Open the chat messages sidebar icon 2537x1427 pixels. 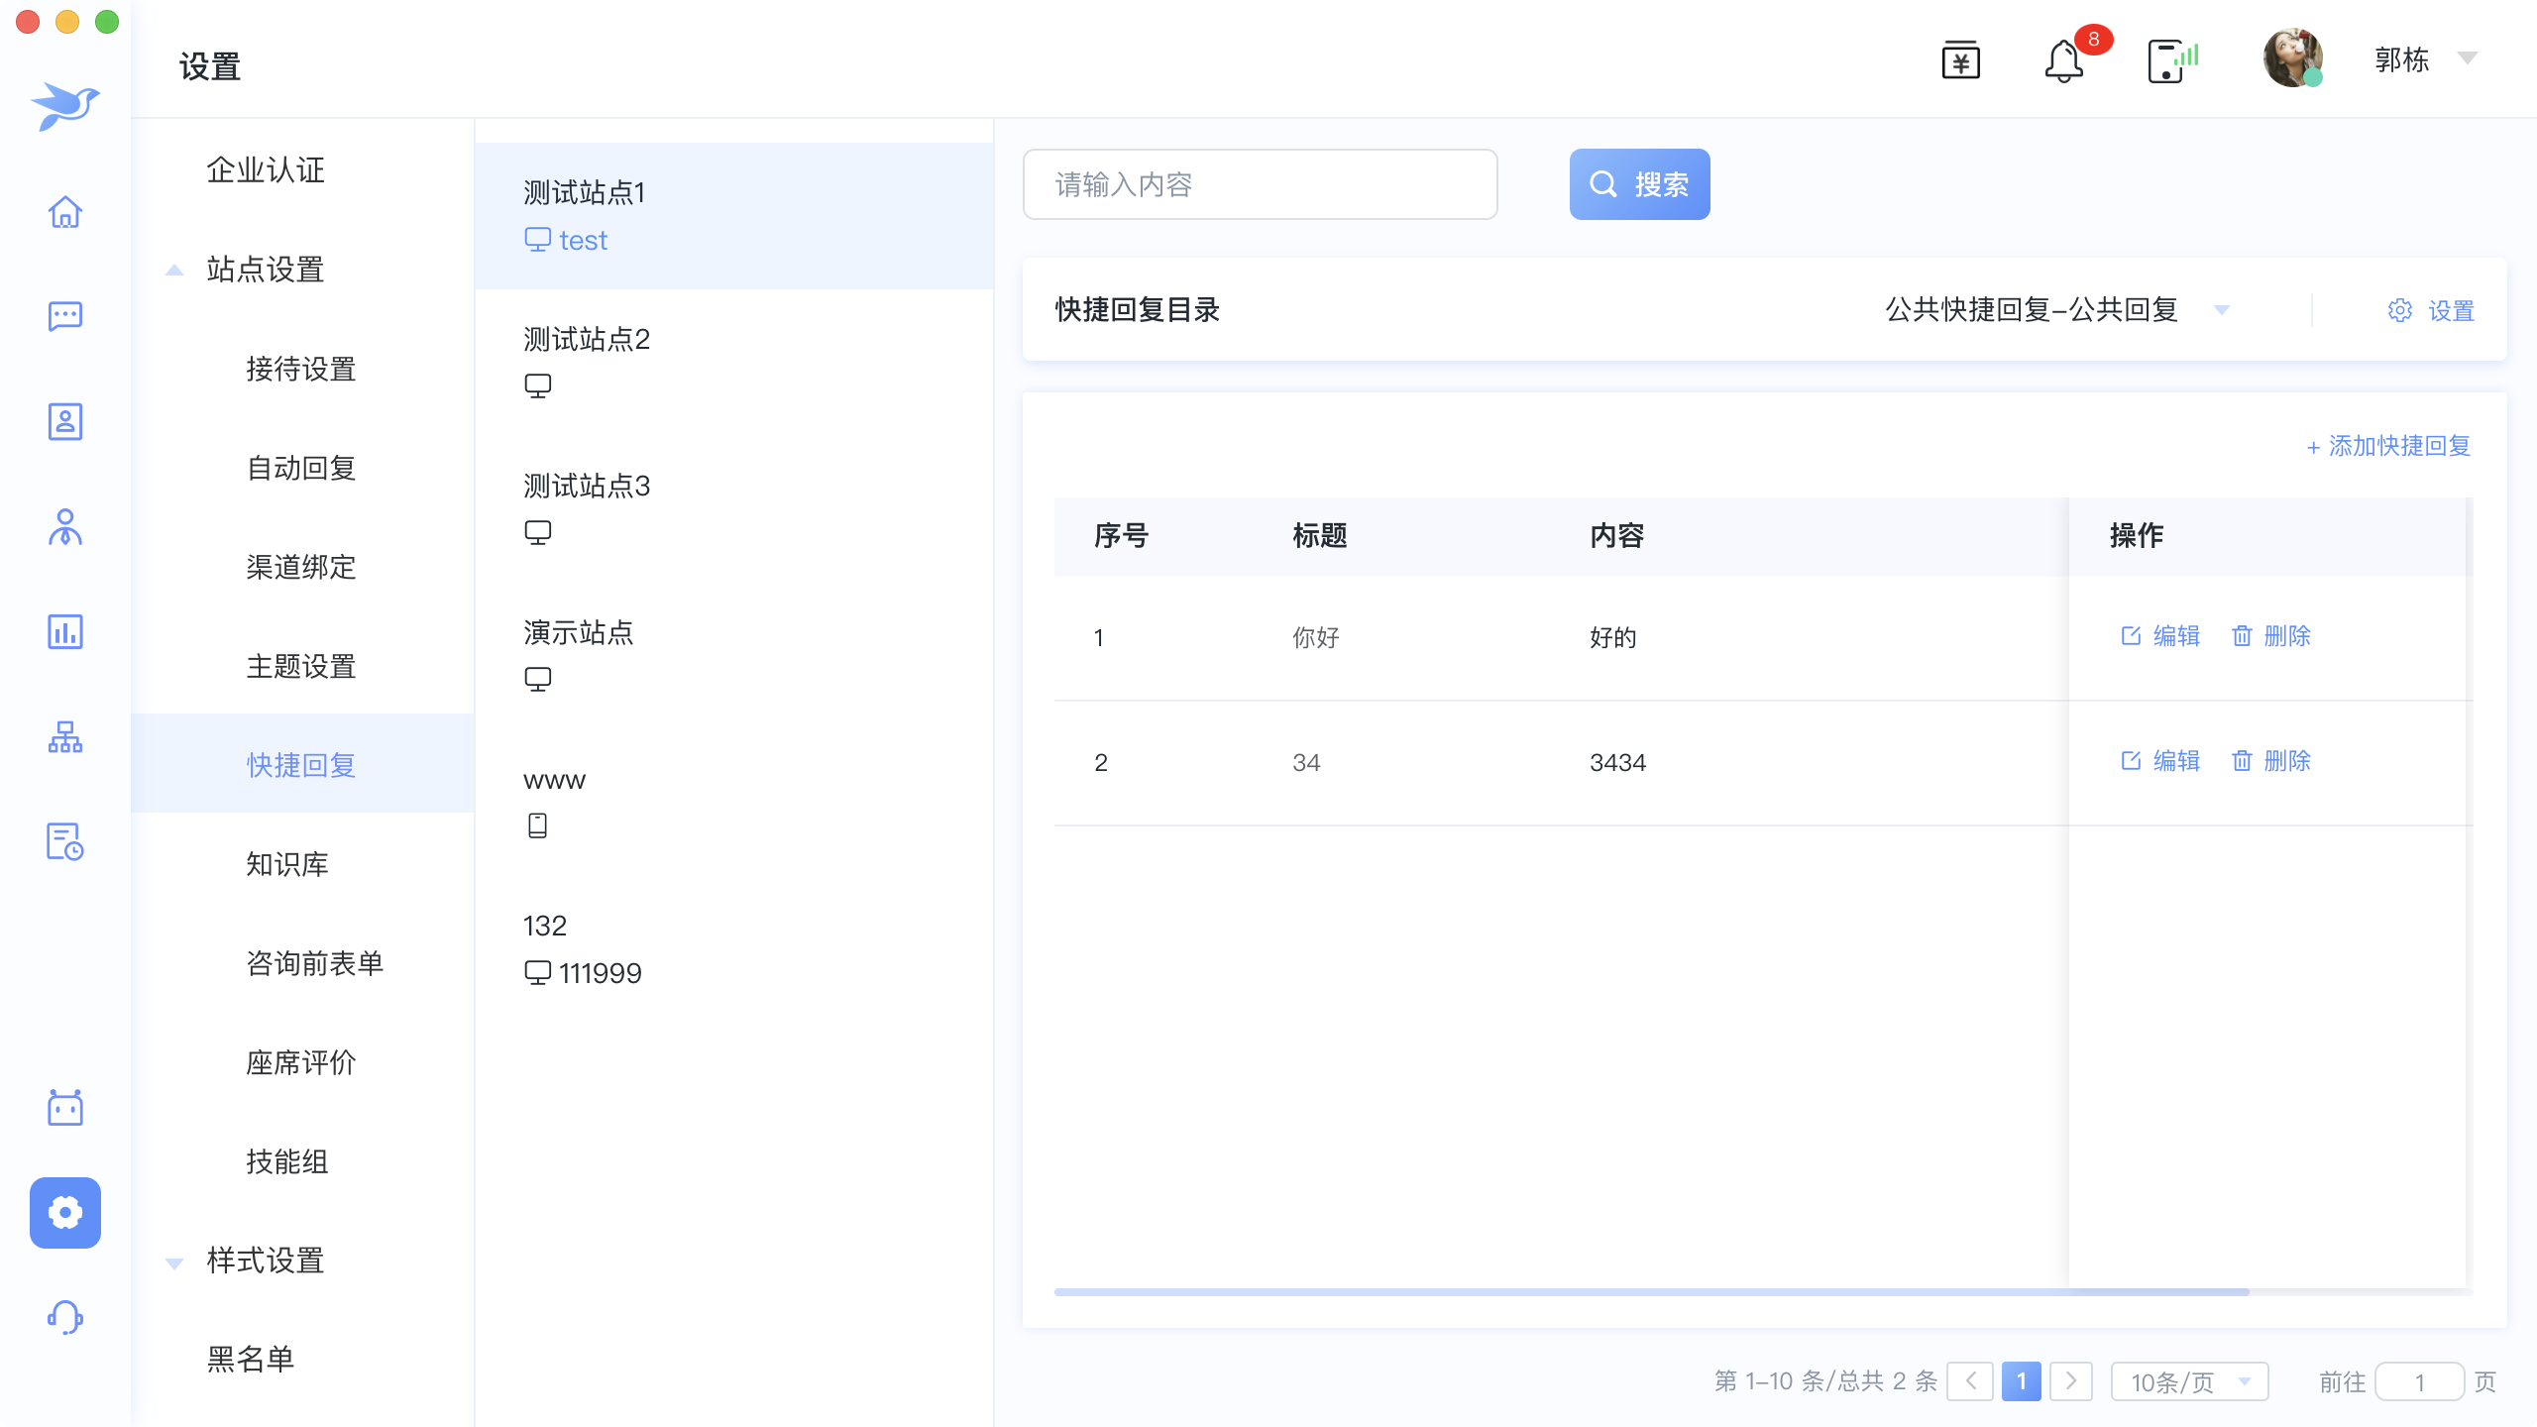coord(65,316)
